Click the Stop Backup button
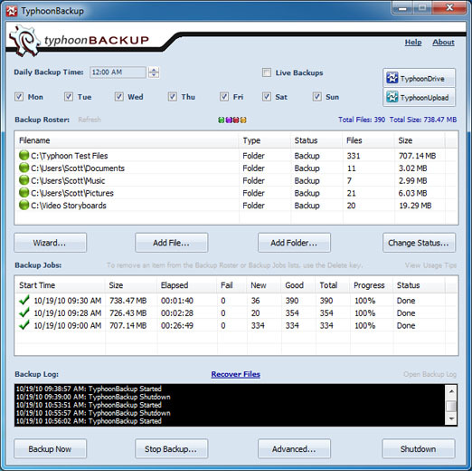The height and width of the screenshot is (471, 472). pos(171,448)
